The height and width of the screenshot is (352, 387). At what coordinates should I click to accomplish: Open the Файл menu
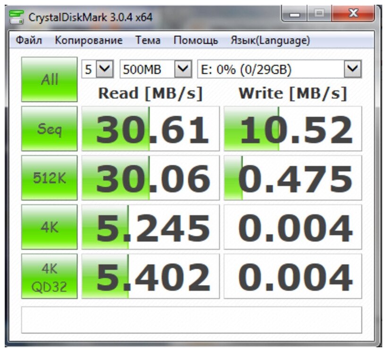point(29,40)
